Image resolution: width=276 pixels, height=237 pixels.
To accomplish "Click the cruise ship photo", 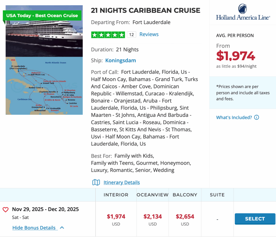I will tap(44, 38).
